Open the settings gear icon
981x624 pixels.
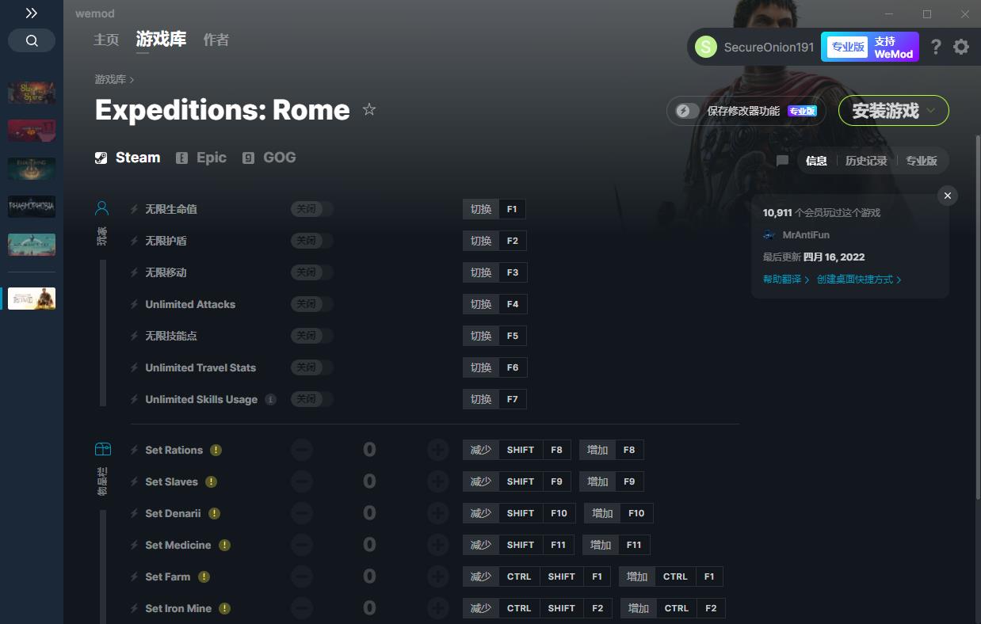[x=961, y=47]
